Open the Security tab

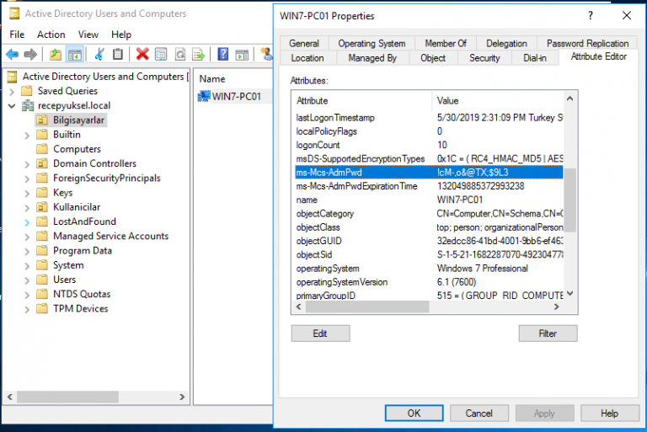coord(484,58)
